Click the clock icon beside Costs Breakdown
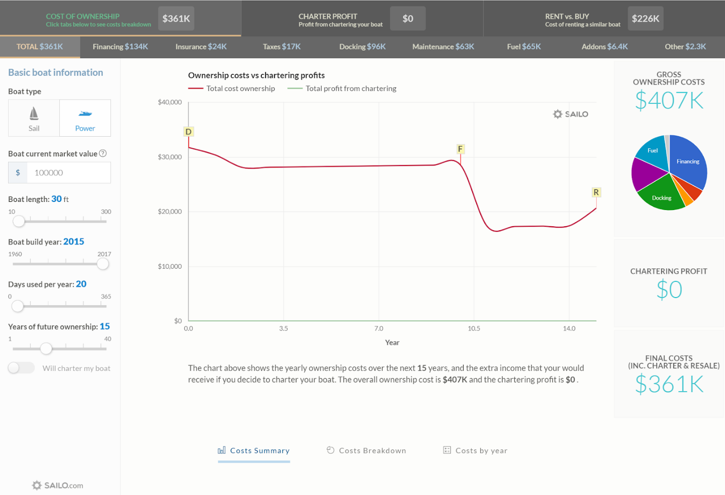Viewport: 725px width, 495px height. pyautogui.click(x=331, y=450)
